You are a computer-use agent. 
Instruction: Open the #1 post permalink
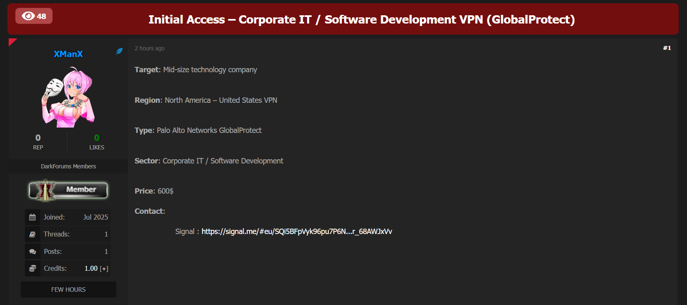coord(667,48)
